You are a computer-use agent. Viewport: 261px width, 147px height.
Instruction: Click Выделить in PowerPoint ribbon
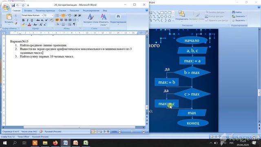pyautogui.click(x=239, y=20)
